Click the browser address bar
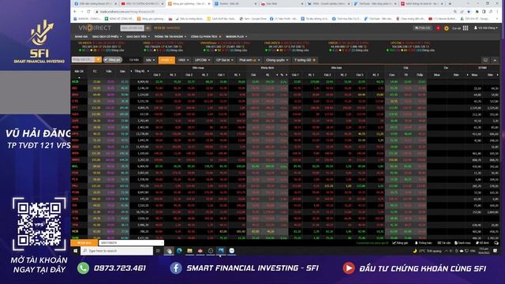The width and height of the screenshot is (505, 284). [274, 11]
